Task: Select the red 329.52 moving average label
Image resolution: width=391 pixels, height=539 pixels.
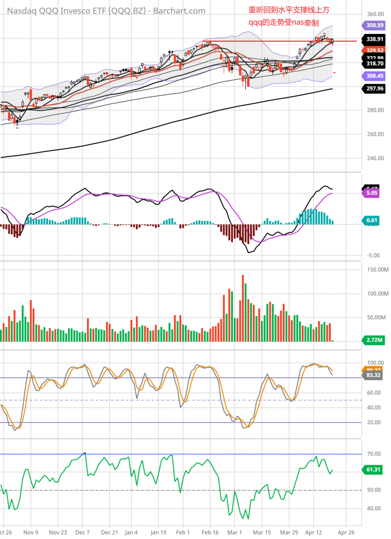Action: point(374,50)
